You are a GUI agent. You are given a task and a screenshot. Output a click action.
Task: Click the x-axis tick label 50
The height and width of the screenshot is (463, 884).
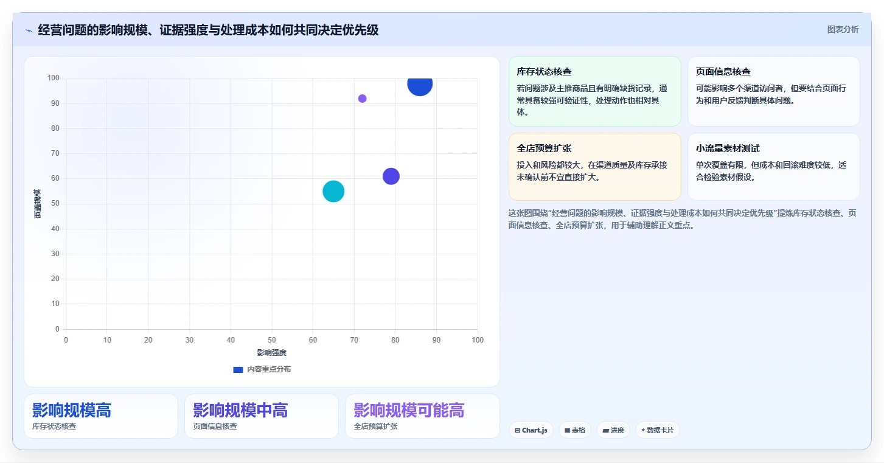(x=272, y=340)
